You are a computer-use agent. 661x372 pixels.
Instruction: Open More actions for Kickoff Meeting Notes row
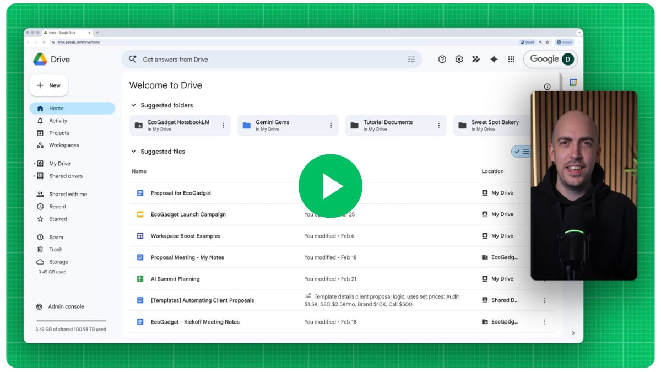[545, 322]
